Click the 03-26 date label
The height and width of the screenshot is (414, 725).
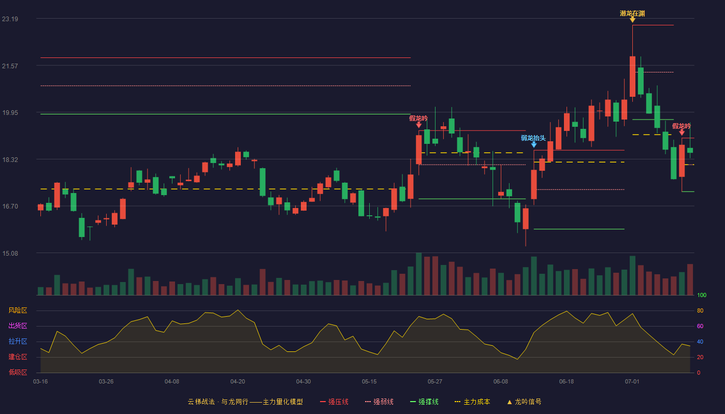click(x=106, y=381)
